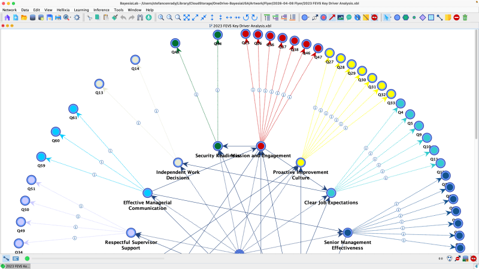479x269 pixels.
Task: Toggle red crossed indicator in toolbar
Action: [375, 18]
